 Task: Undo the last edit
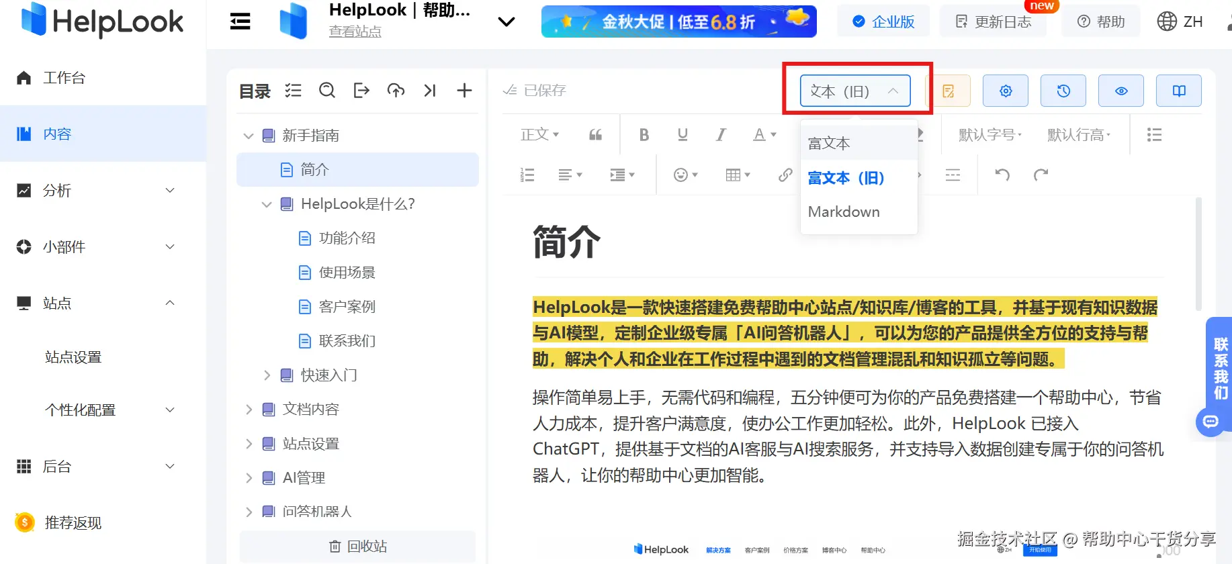(x=1002, y=175)
